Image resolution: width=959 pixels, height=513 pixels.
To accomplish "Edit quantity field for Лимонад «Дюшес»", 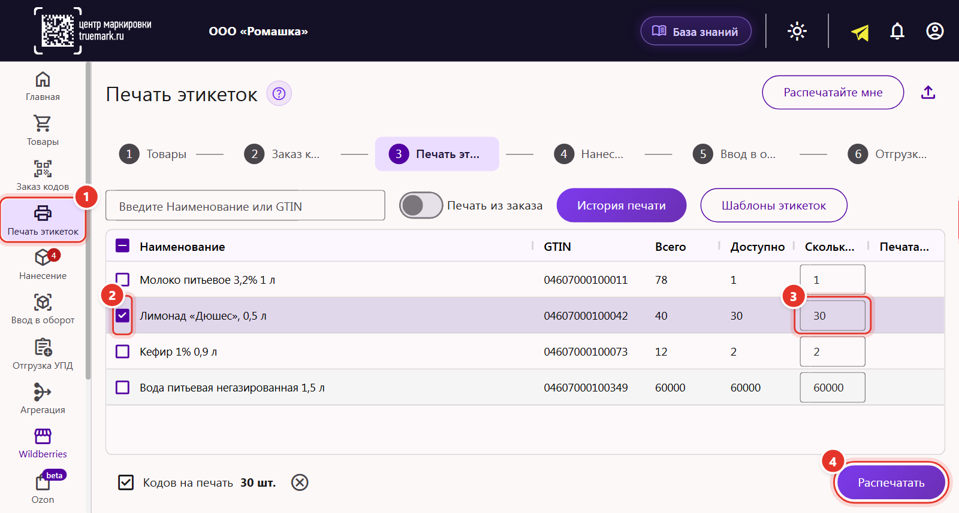I will (833, 315).
